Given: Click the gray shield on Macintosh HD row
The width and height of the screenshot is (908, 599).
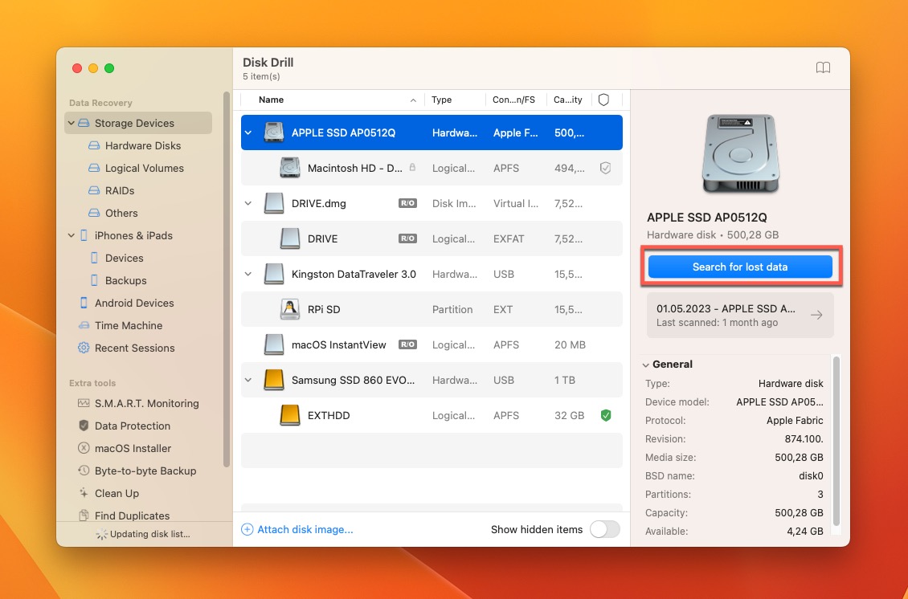Looking at the screenshot, I should pyautogui.click(x=606, y=169).
